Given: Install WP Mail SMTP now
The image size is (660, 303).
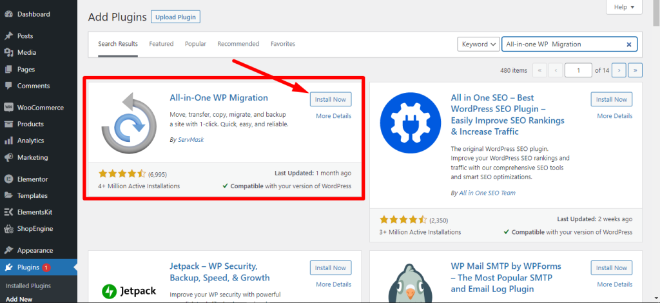Looking at the screenshot, I should [612, 268].
